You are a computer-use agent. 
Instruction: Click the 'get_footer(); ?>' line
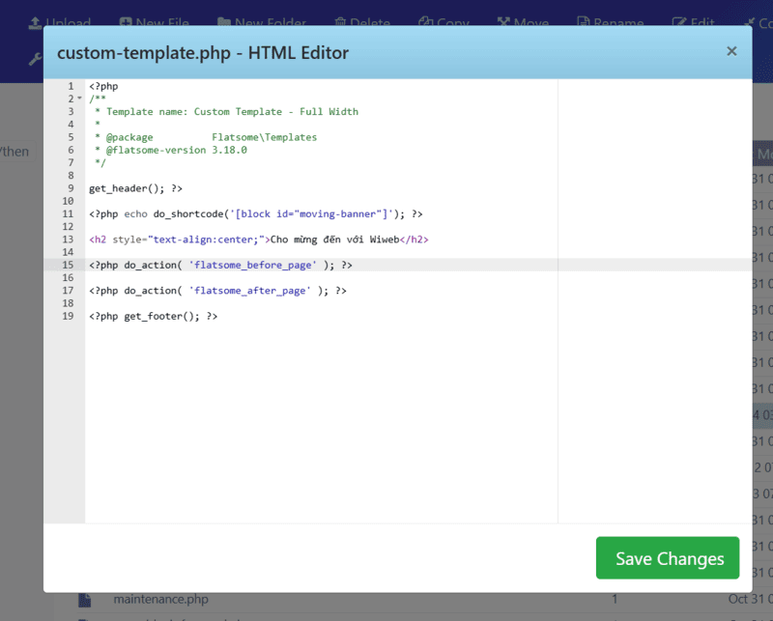pyautogui.click(x=154, y=317)
